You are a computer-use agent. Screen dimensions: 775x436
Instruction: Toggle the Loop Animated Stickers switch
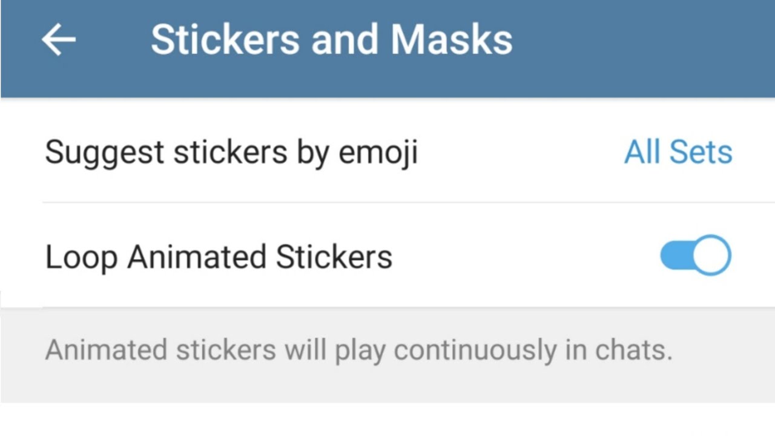(695, 256)
